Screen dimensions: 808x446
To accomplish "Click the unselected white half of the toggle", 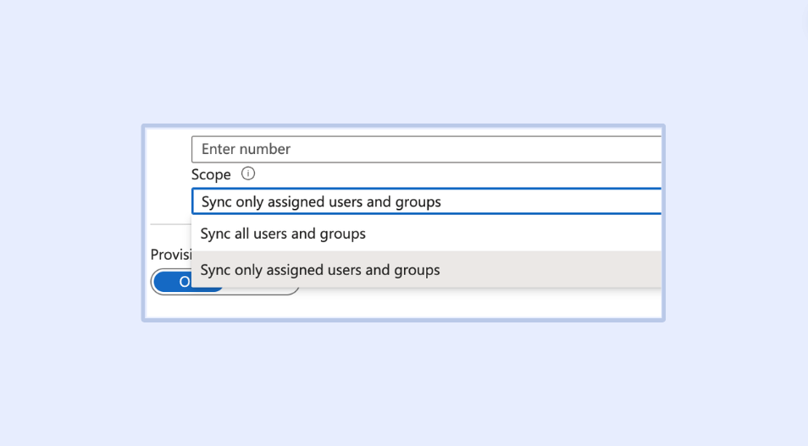I will point(261,283).
